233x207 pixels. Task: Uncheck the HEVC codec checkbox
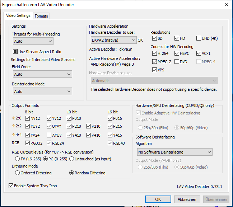(177, 53)
